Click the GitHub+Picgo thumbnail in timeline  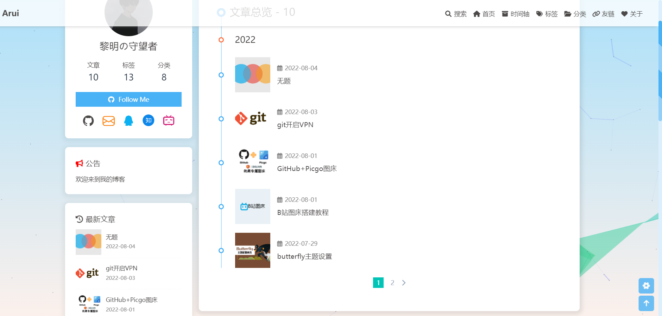(x=252, y=163)
